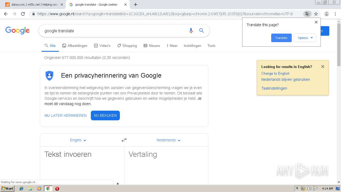Click the translate icon in address bar
Screen dimensions: 341x192
307,14
